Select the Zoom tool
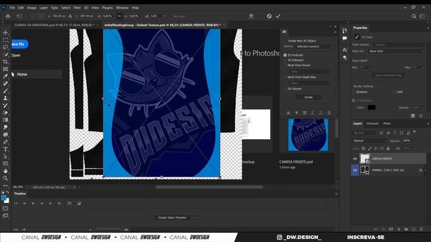Screen dimensions: 431x242 coord(5,178)
